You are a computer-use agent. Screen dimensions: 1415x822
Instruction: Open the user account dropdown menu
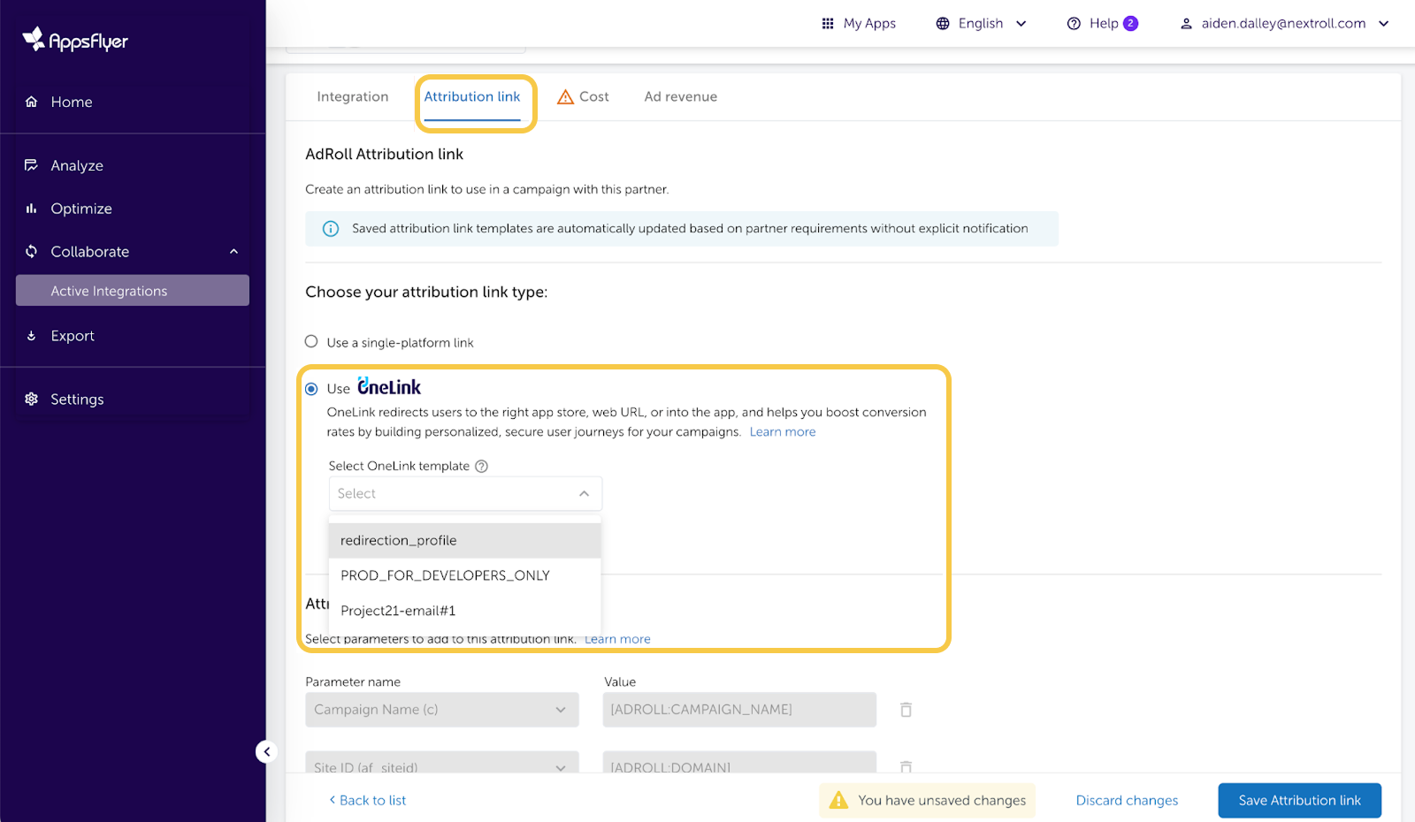pyautogui.click(x=1285, y=24)
